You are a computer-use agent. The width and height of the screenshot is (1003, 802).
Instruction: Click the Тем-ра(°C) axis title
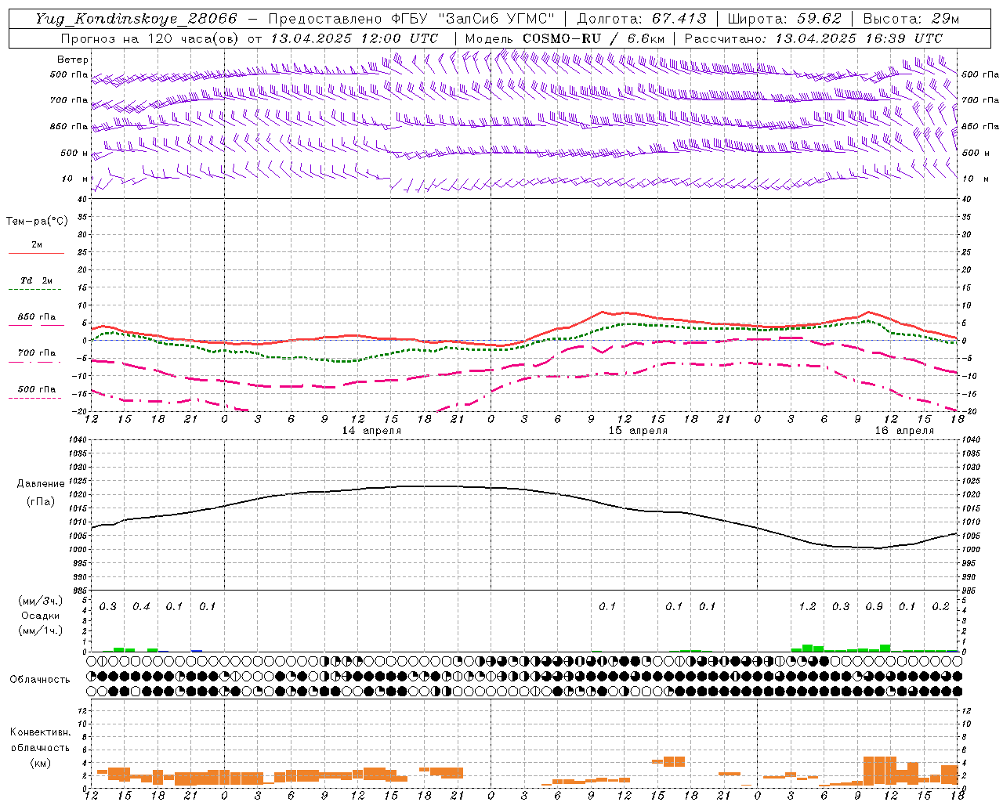(x=37, y=222)
